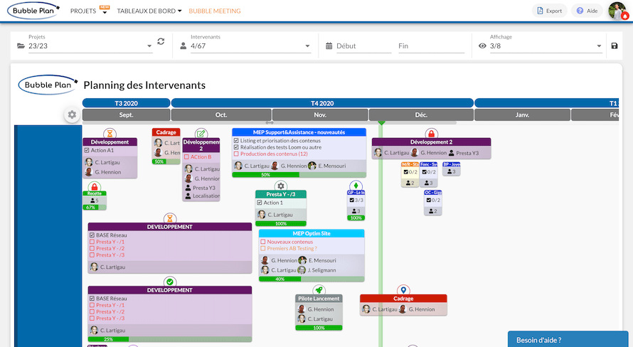Open the Pilote Lancement bubble header
The width and height of the screenshot is (633, 347).
319,299
